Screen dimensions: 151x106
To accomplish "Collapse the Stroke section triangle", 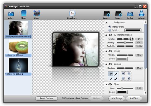I will [x=106, y=51].
